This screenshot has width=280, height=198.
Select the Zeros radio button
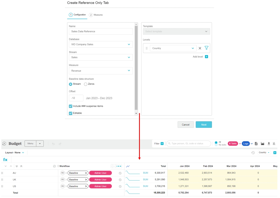point(86,84)
